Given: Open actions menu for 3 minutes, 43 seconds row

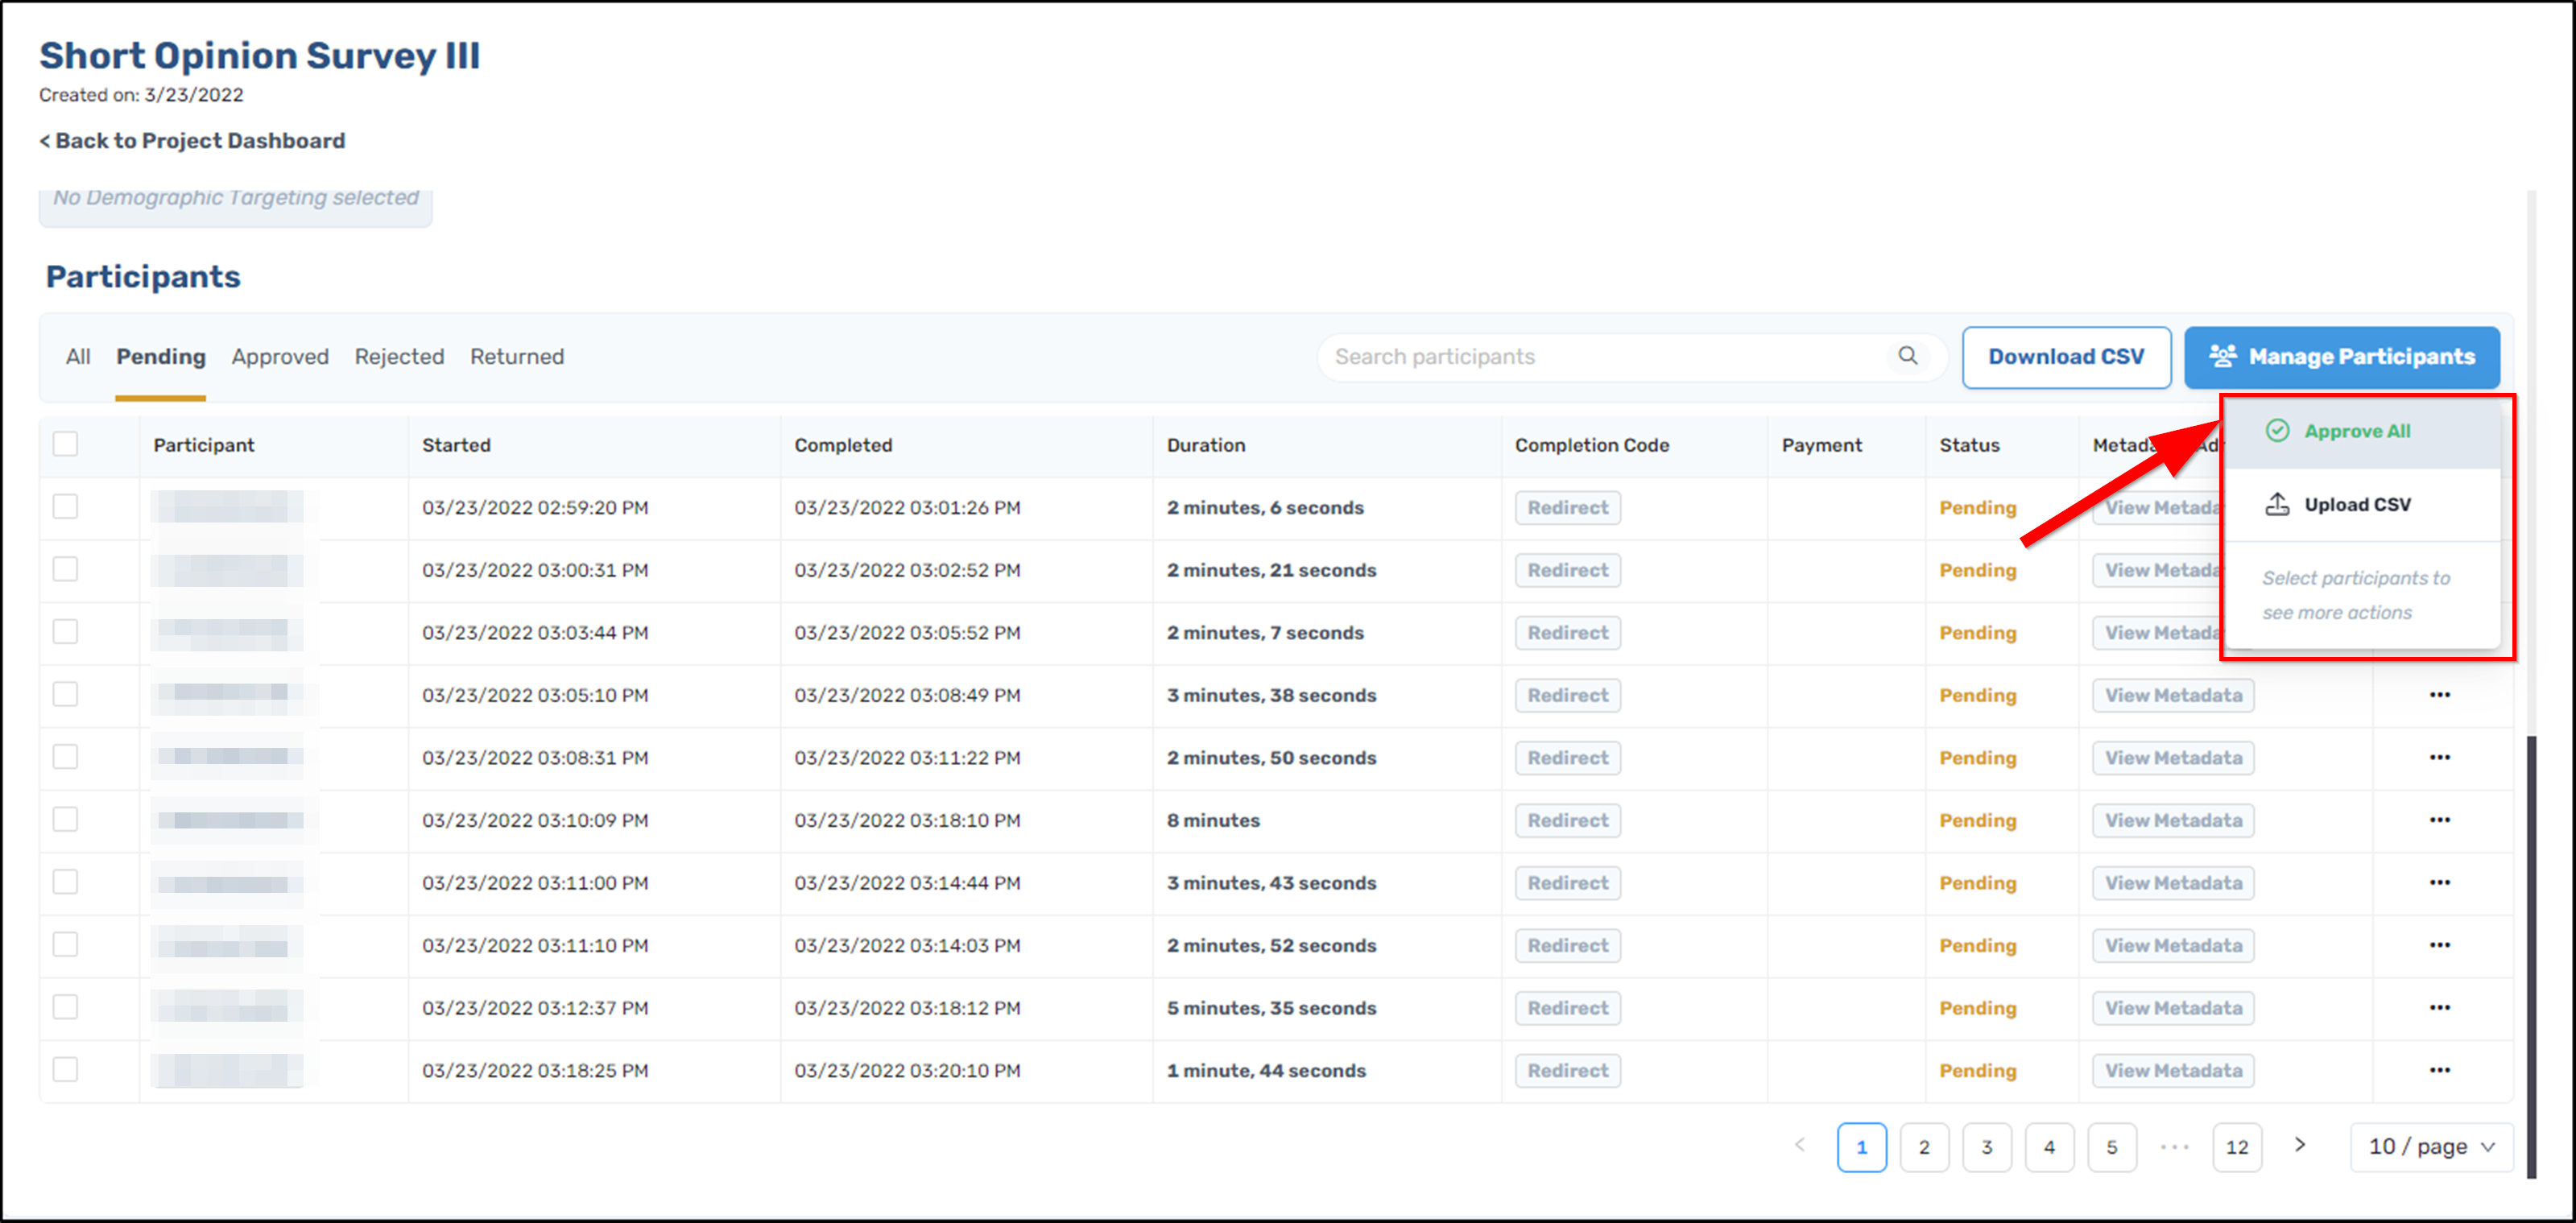Looking at the screenshot, I should coord(2439,882).
